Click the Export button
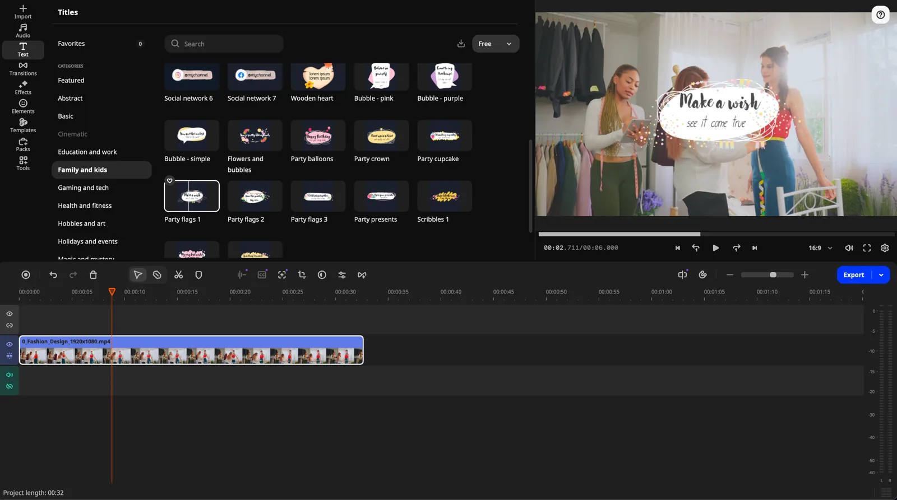 [x=854, y=275]
